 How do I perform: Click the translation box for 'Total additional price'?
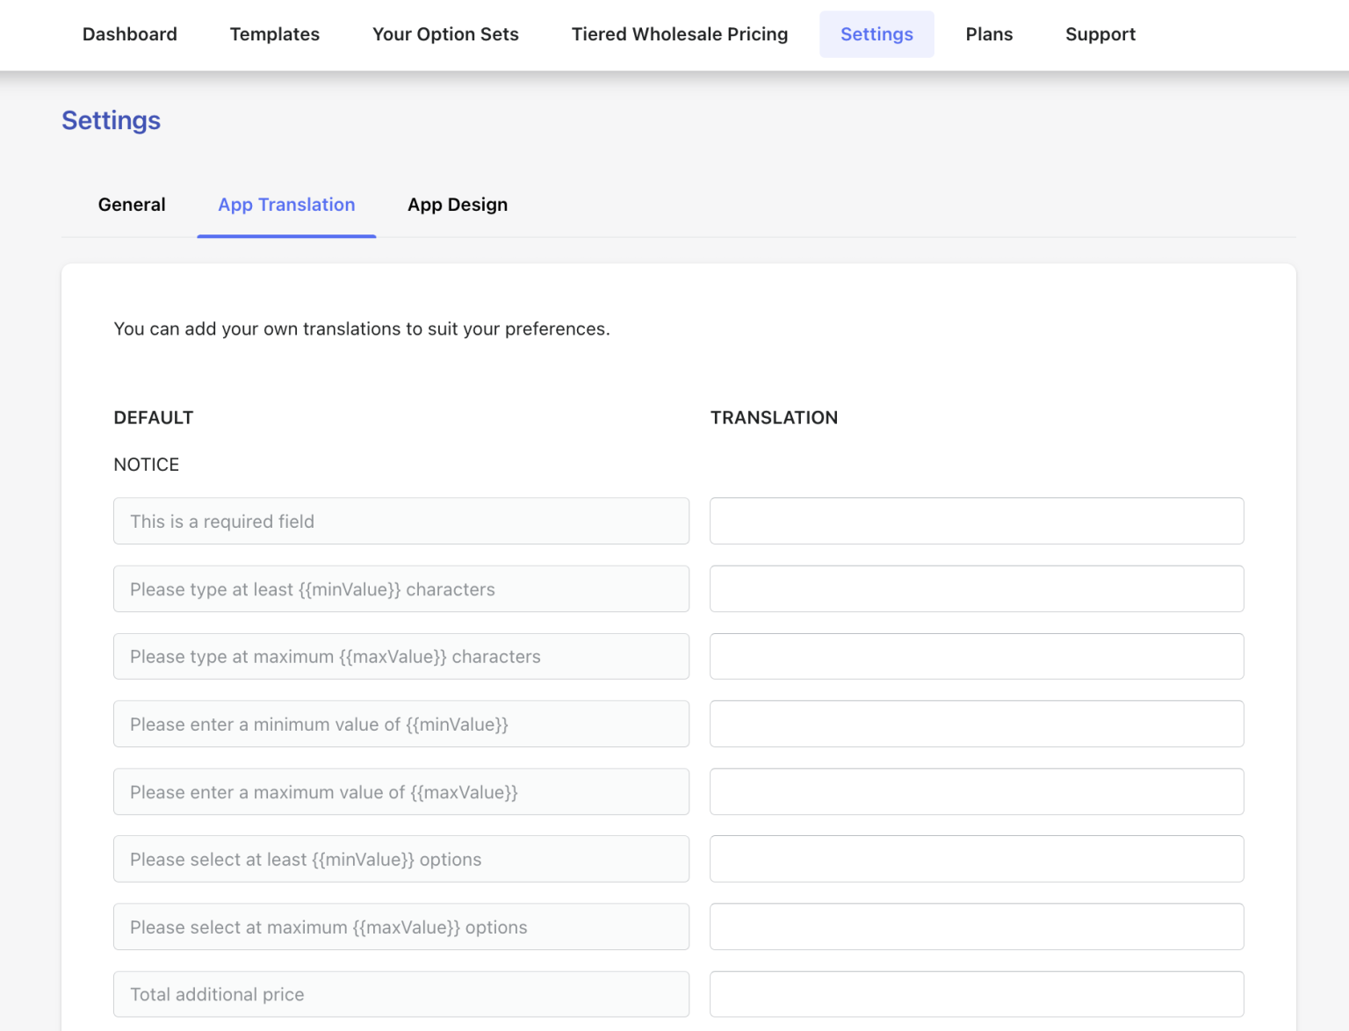pyautogui.click(x=977, y=994)
